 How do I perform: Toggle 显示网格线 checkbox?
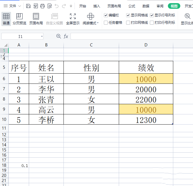tap(128, 15)
